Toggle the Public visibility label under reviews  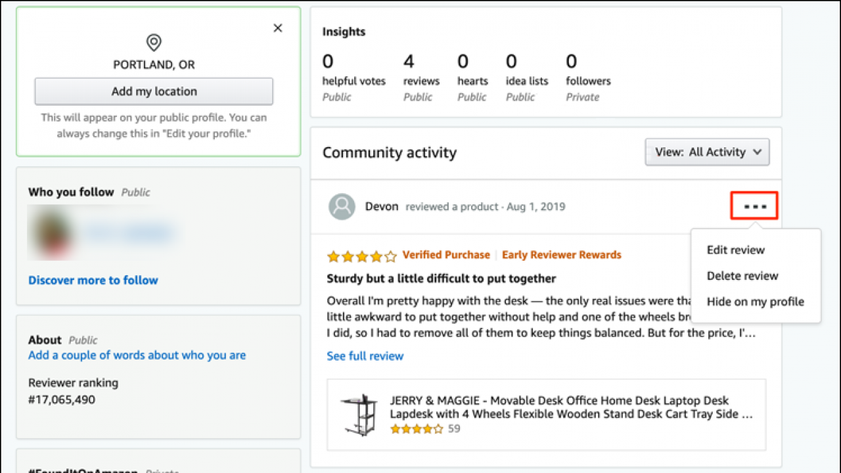[x=419, y=97]
